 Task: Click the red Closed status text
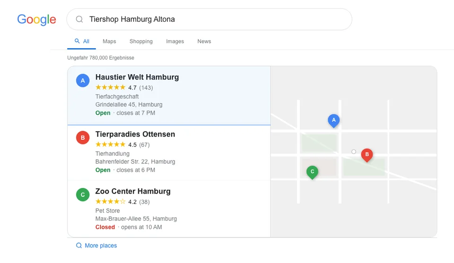coord(105,227)
